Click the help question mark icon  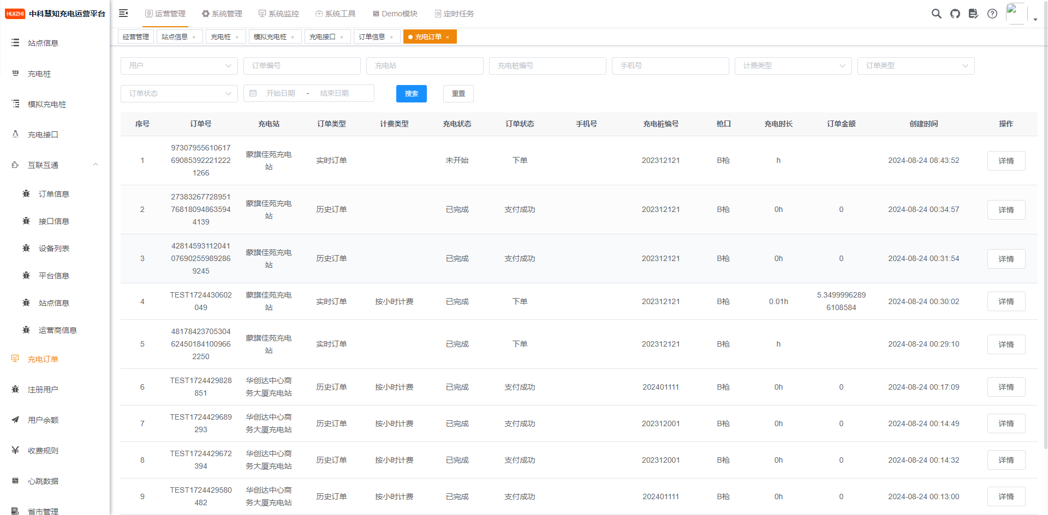pyautogui.click(x=992, y=14)
